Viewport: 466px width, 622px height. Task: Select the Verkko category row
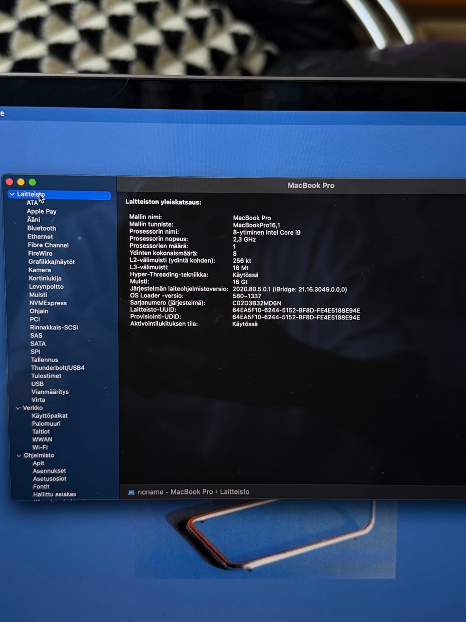tap(33, 408)
